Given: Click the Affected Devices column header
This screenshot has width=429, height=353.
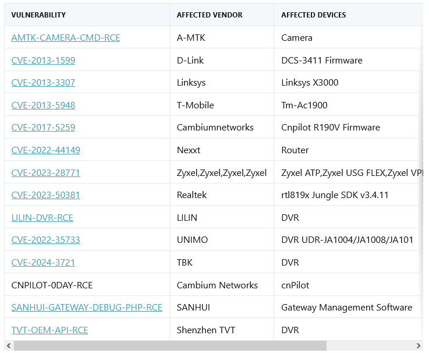Looking at the screenshot, I should click(313, 15).
